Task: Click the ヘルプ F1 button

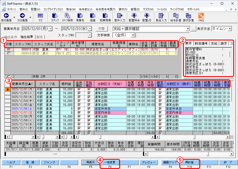Action: [11, 162]
